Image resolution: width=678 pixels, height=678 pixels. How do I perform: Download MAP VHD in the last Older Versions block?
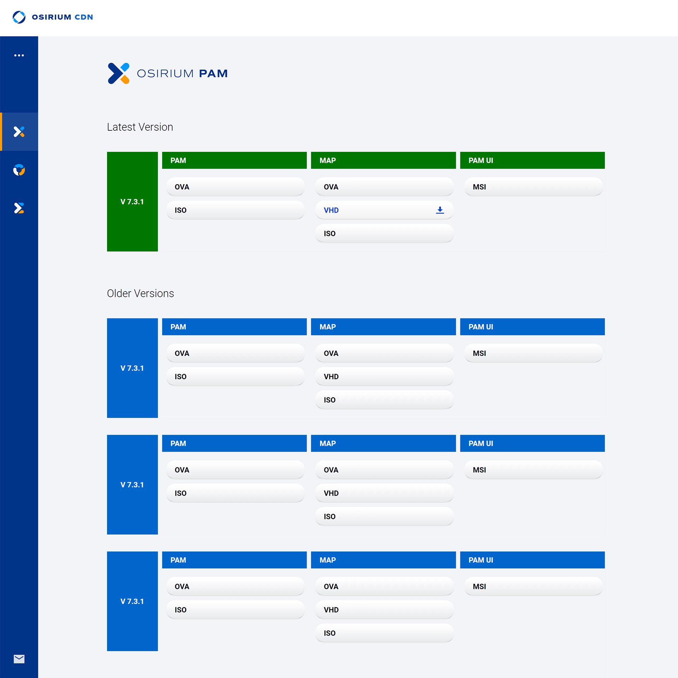click(x=384, y=610)
